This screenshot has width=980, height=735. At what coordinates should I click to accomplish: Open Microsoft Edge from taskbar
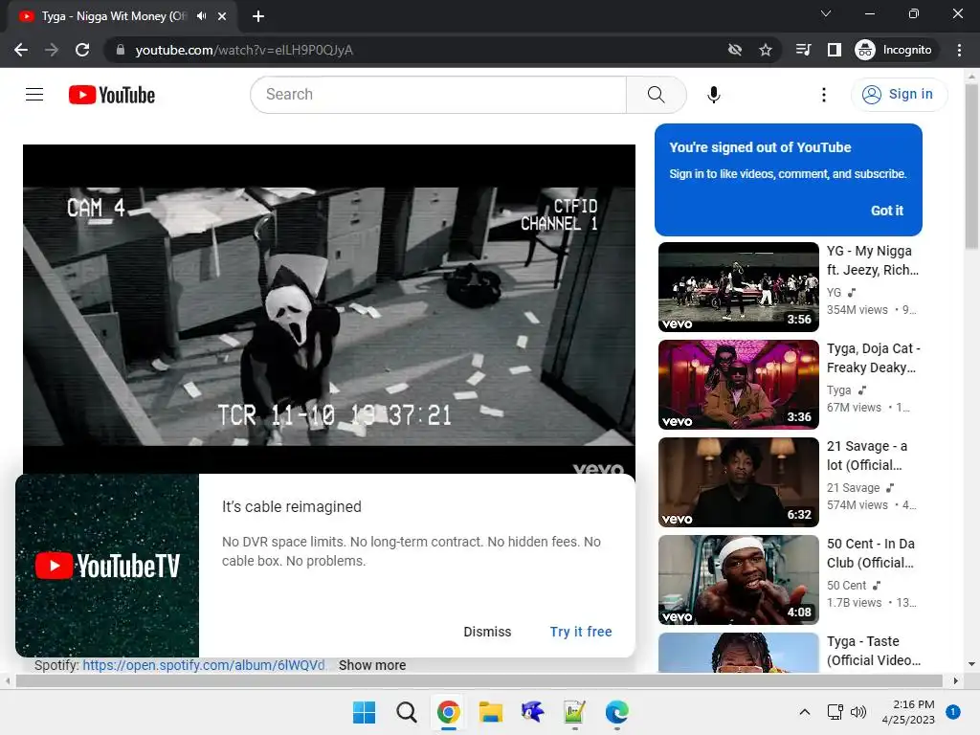(617, 712)
